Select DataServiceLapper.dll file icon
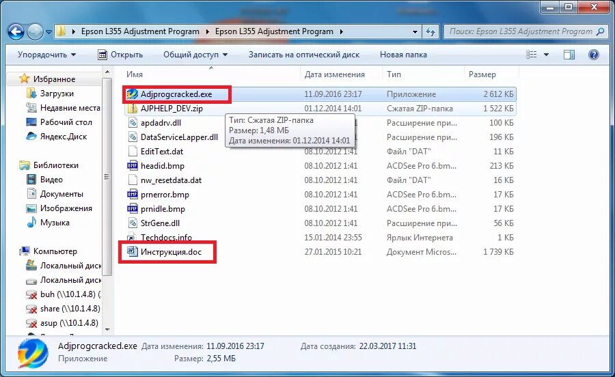615x377 pixels. click(133, 137)
